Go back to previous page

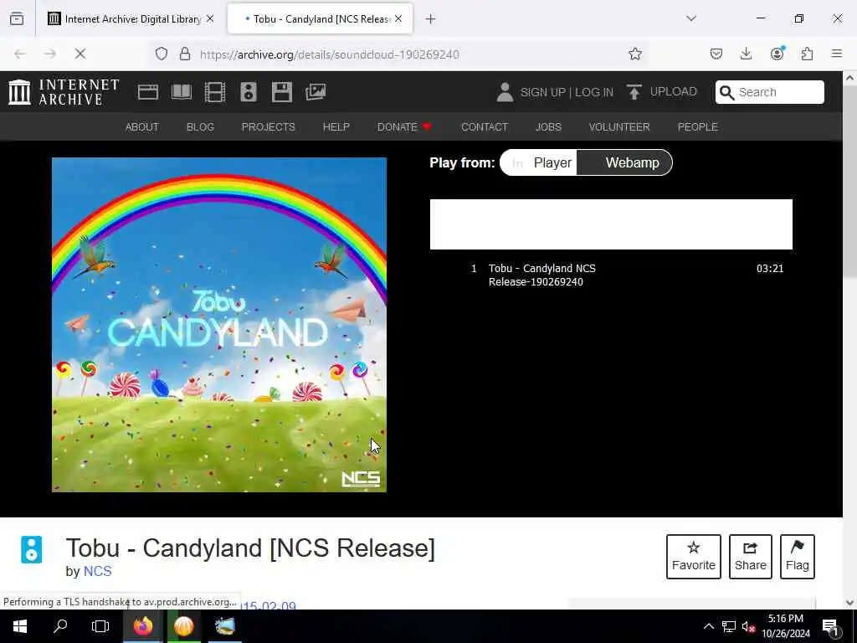tap(20, 54)
